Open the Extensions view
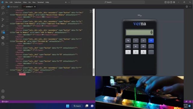 [3, 32]
